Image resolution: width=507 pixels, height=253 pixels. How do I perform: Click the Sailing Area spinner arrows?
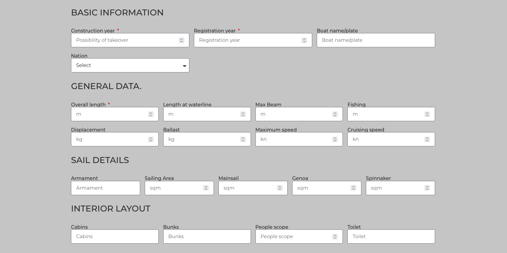click(206, 188)
